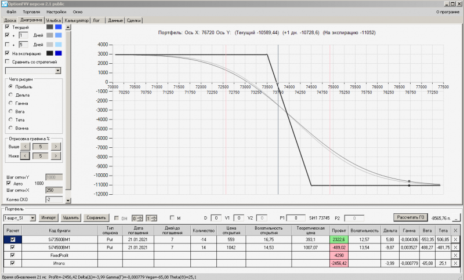Toggle the Текущий line checkbox
Screen dimensions: 464x280
[8, 27]
